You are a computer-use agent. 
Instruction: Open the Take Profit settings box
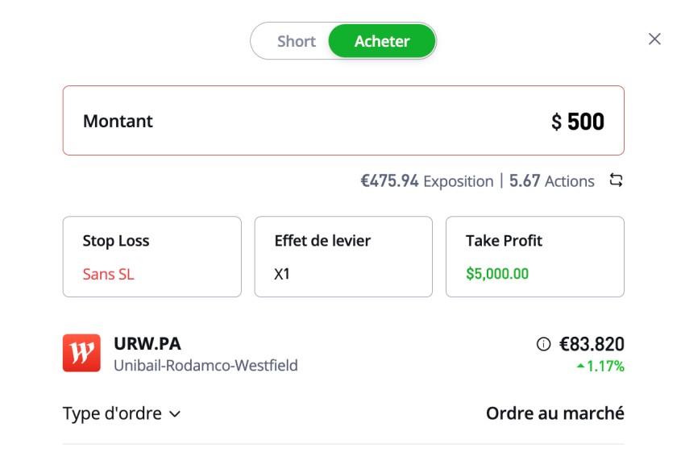pos(534,256)
